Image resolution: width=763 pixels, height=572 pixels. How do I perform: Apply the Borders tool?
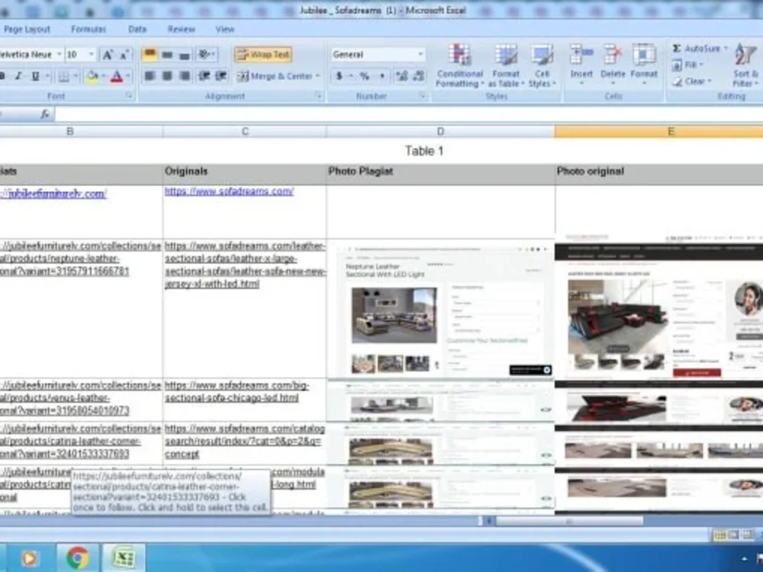(64, 76)
